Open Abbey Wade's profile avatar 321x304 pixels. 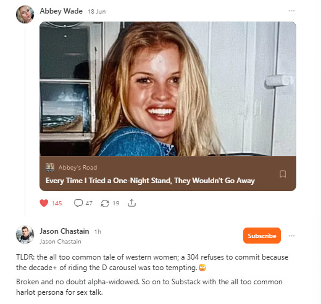point(25,14)
